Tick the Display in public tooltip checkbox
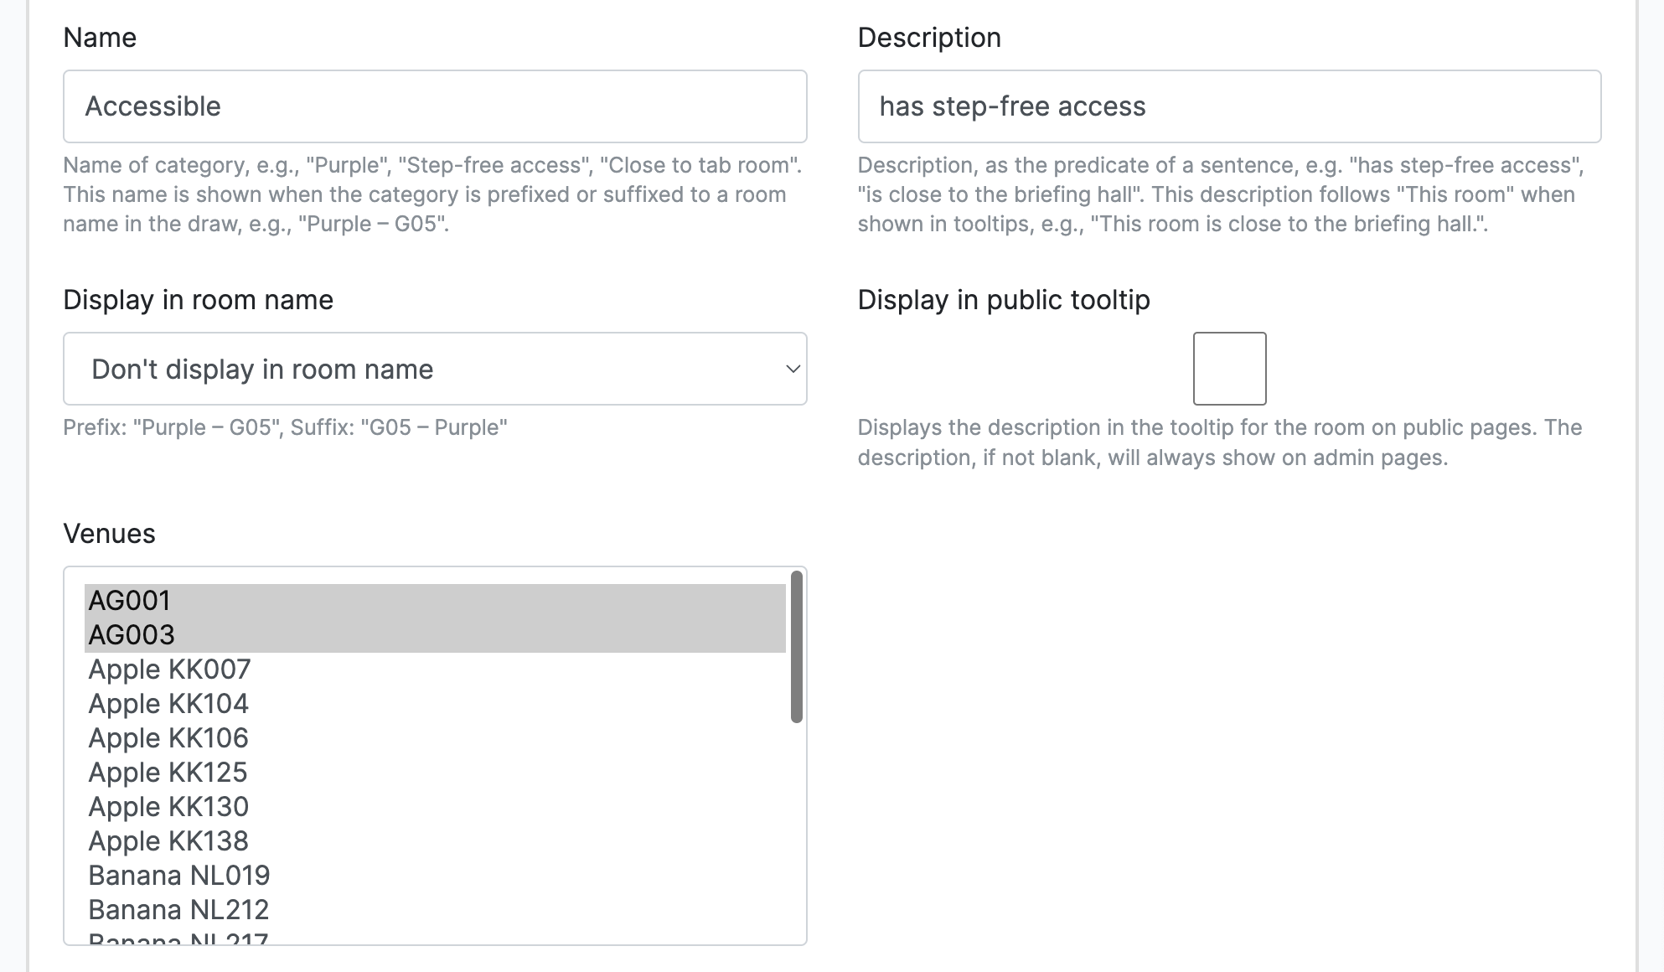 click(x=1229, y=369)
